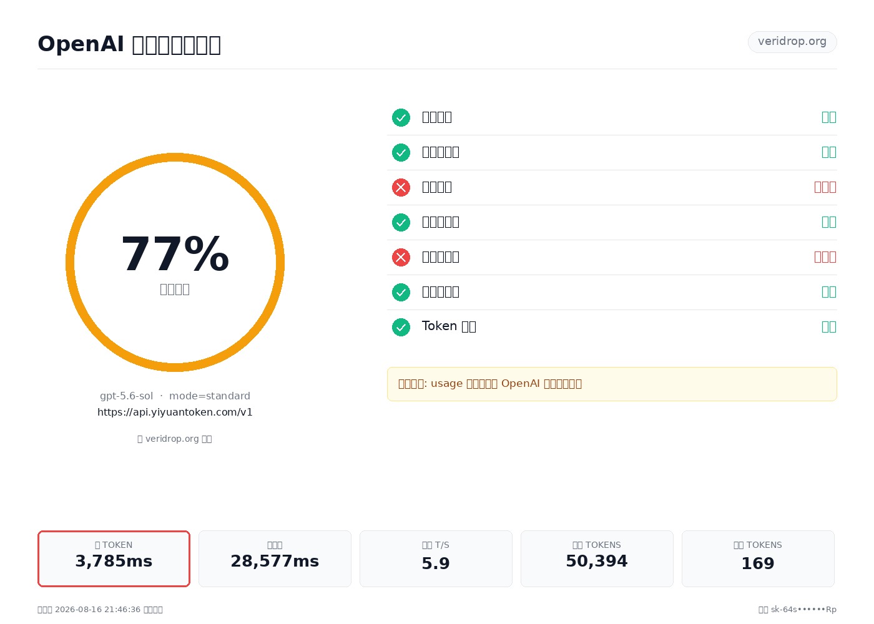Select the red-outlined 3,785ms TOKEN card
The image size is (874, 624).
click(x=114, y=558)
